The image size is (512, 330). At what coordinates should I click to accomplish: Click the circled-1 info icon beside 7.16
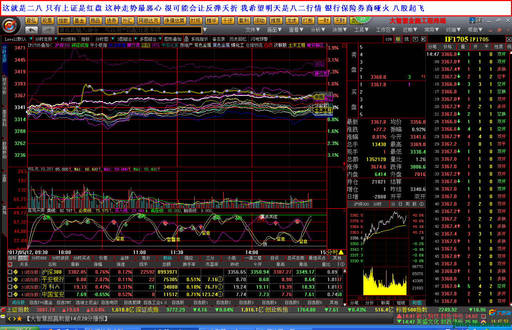221,279
